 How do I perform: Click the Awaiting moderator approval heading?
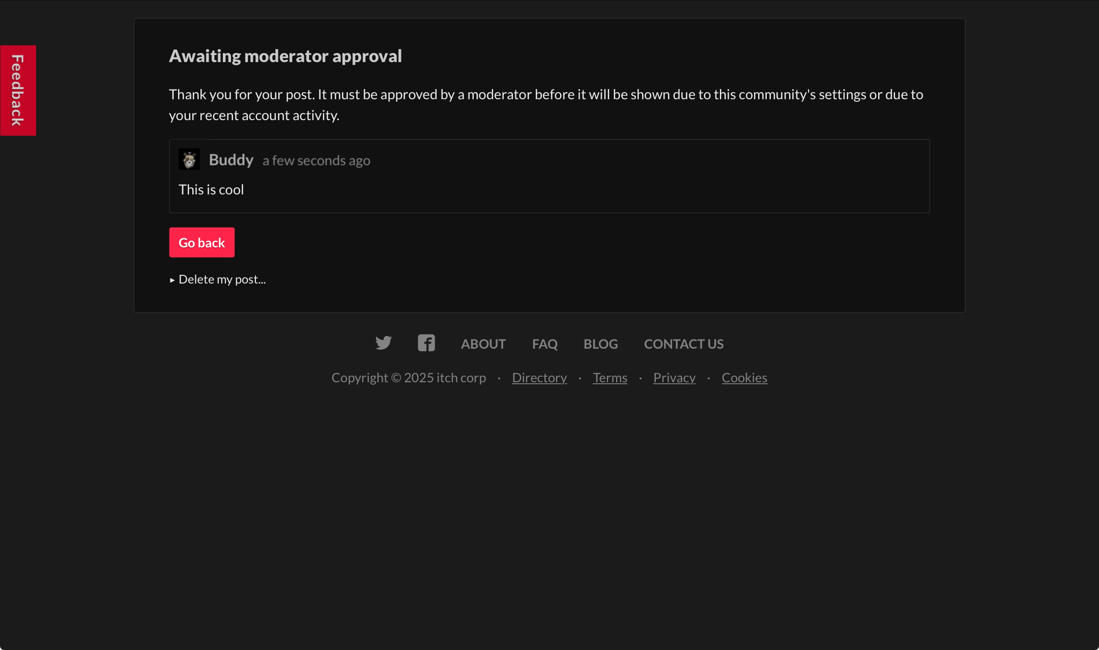click(285, 56)
